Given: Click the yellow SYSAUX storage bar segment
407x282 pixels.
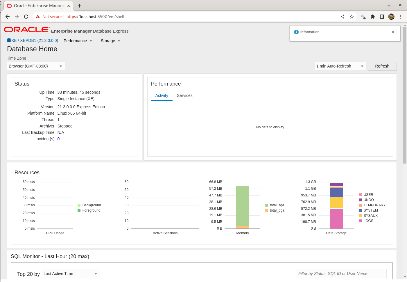Looking at the screenshot, I should click(x=336, y=203).
